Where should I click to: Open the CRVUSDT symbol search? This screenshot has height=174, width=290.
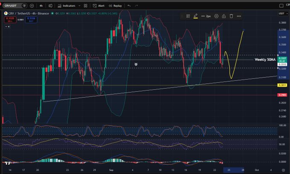pos(11,6)
